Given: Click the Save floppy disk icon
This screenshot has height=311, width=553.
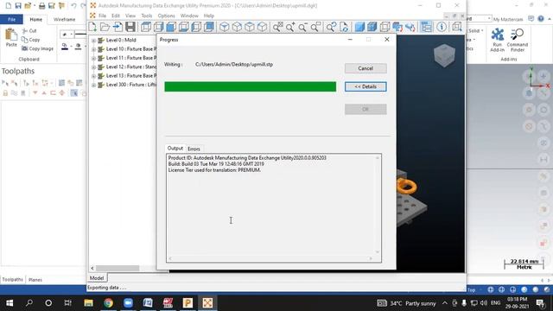Looking at the screenshot, I should (130, 27).
